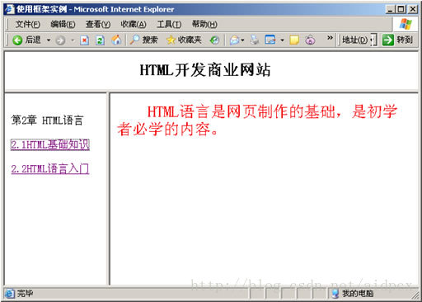Open the Forward history dropdown arrow
The height and width of the screenshot is (302, 422).
pos(73,40)
